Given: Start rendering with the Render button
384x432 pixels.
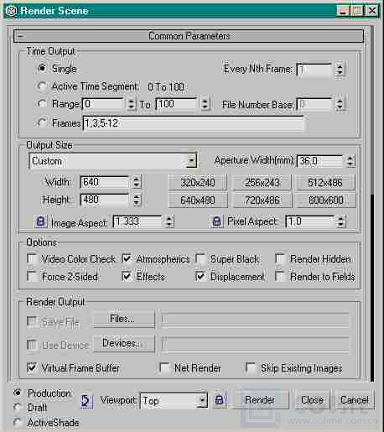Looking at the screenshot, I should tap(260, 400).
